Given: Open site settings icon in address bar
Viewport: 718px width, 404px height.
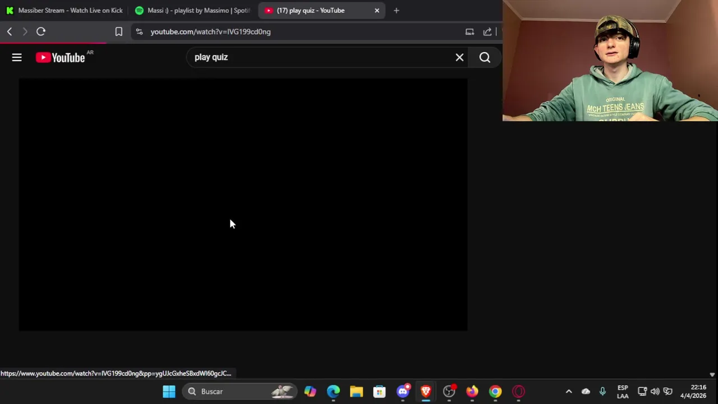Looking at the screenshot, I should 139,32.
